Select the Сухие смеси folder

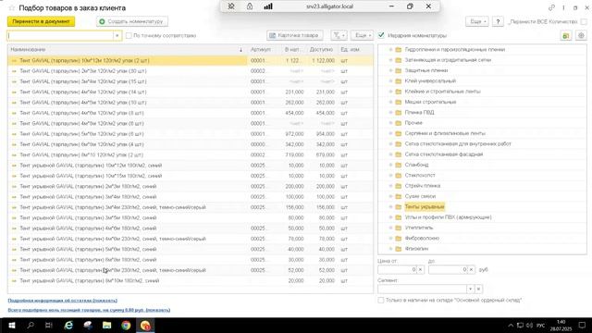pyautogui.click(x=420, y=196)
